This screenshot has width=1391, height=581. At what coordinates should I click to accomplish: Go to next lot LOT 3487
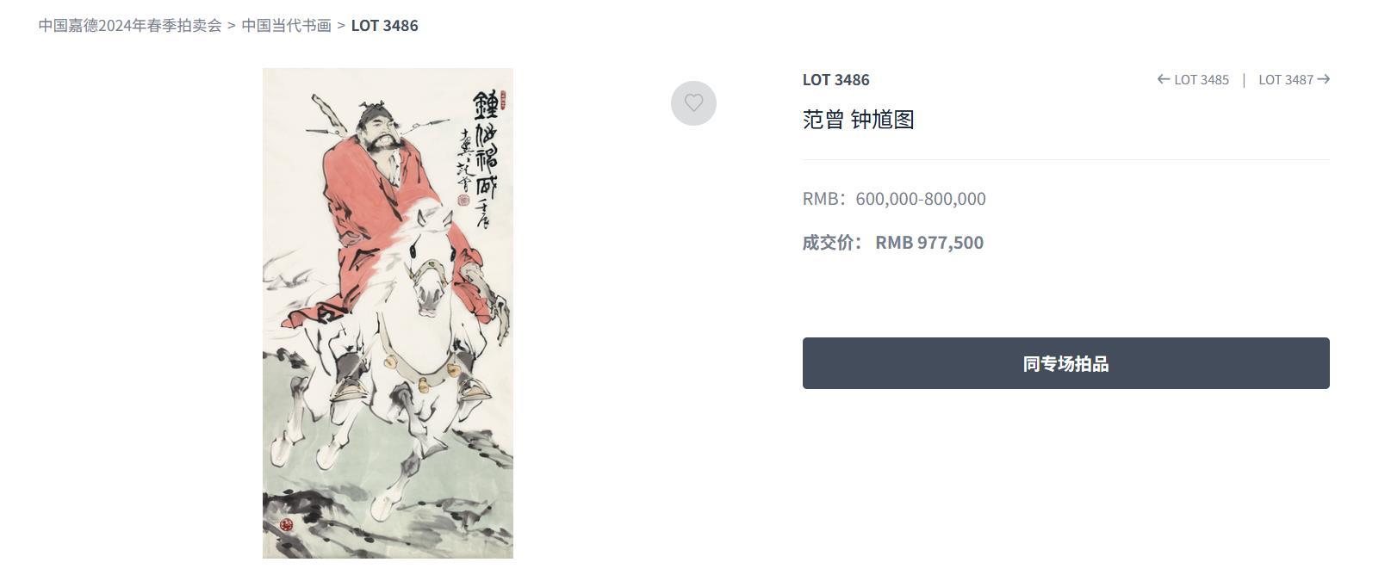pyautogui.click(x=1294, y=79)
